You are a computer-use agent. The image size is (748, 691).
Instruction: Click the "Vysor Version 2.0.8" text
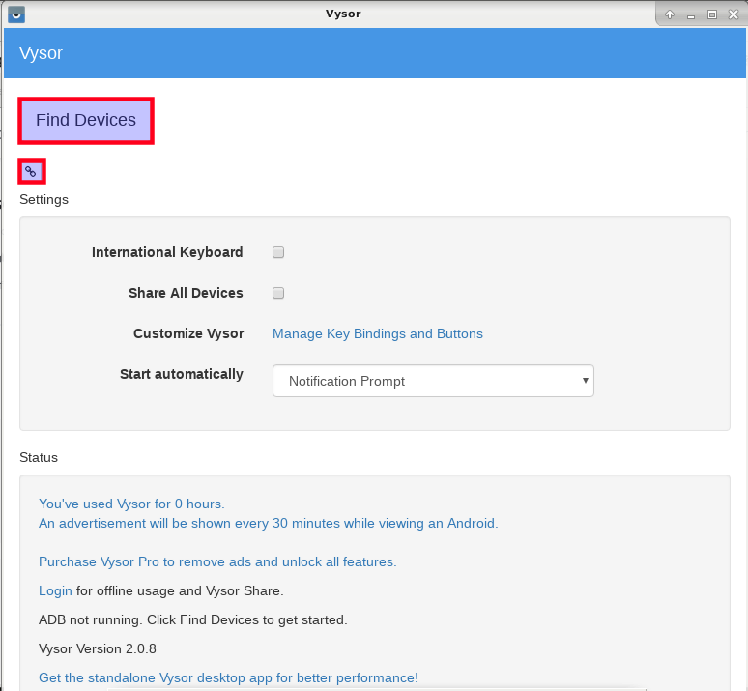pos(98,649)
